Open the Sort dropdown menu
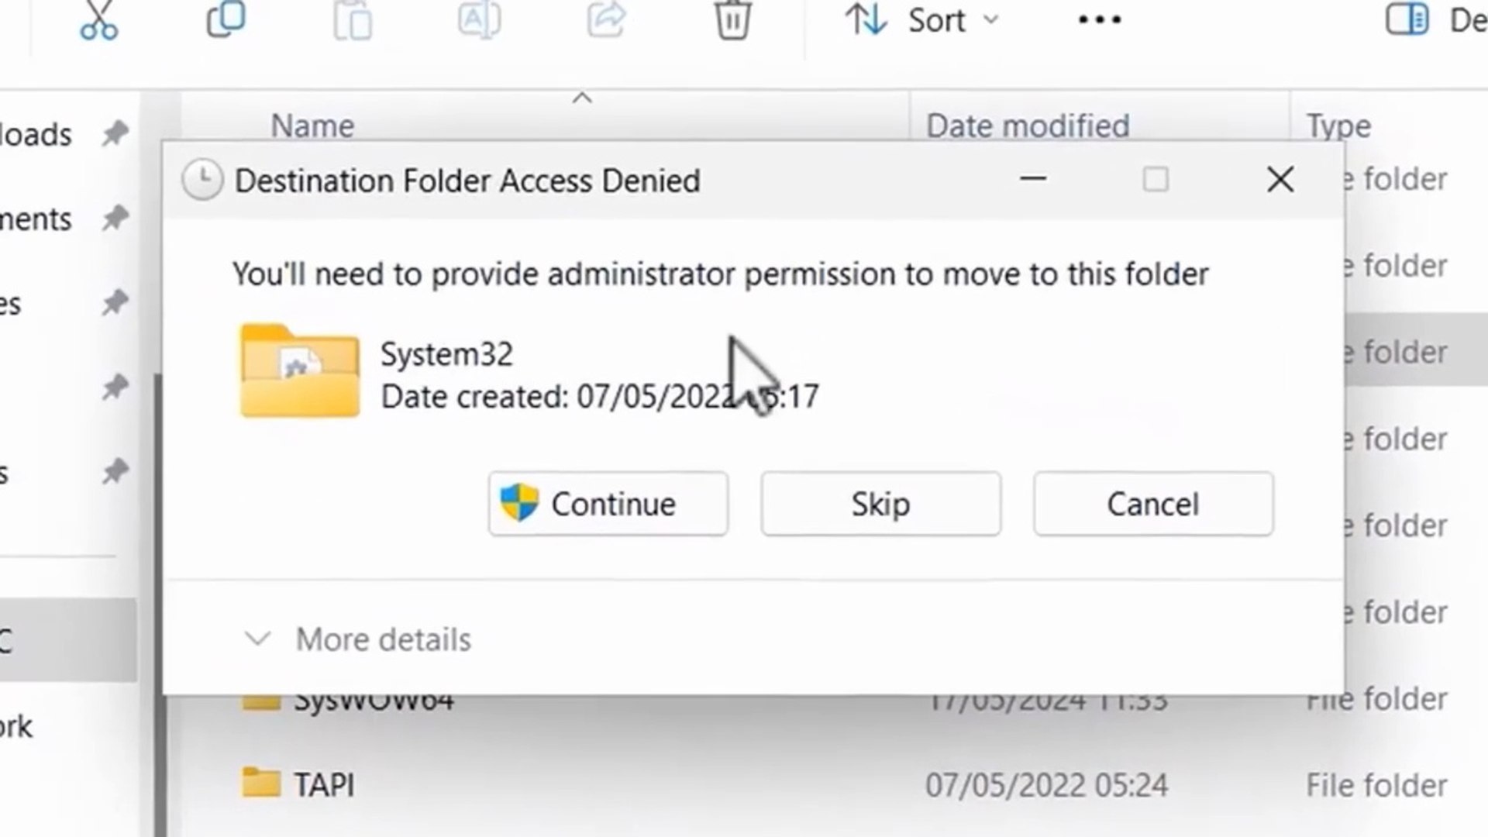The image size is (1488, 837). [921, 20]
